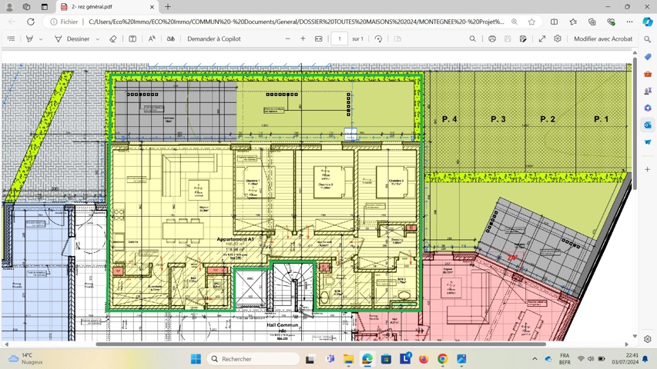Image resolution: width=657 pixels, height=369 pixels.
Task: Toggle fit to width view
Action: tap(318, 39)
